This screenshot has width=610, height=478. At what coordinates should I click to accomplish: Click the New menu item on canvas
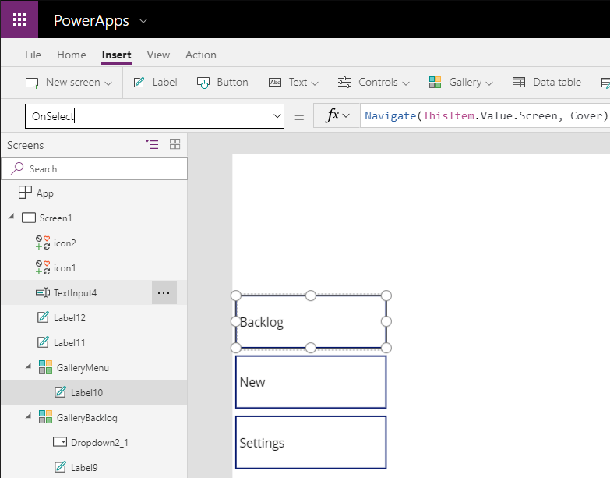coord(311,382)
